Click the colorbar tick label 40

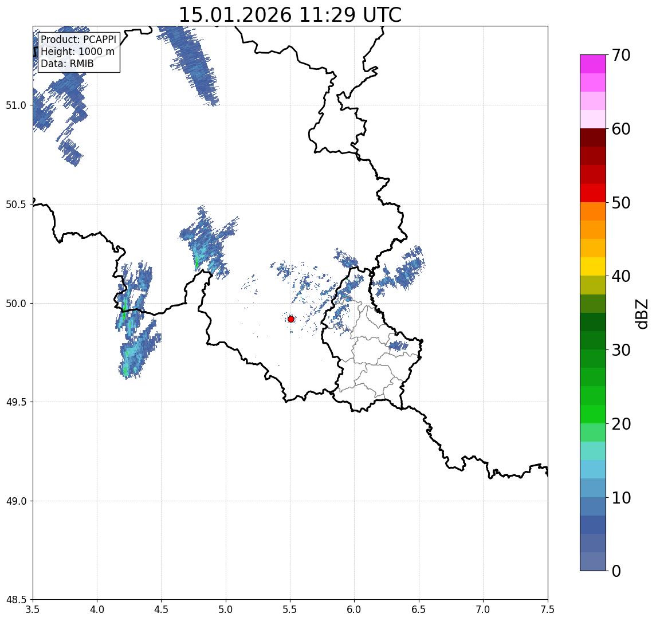tap(621, 276)
